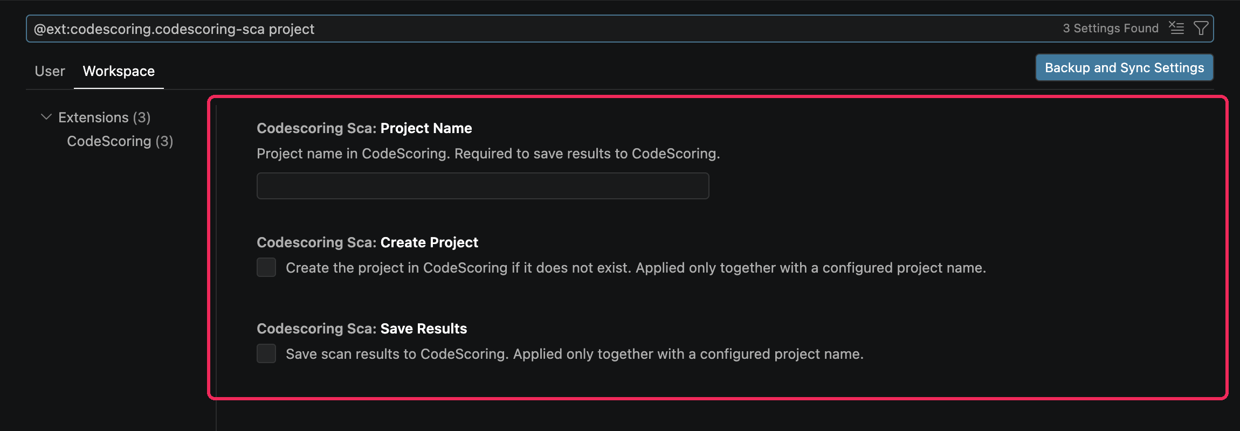The image size is (1240, 431).
Task: Click the Codescoring Sca: Create Project title
Action: 367,242
